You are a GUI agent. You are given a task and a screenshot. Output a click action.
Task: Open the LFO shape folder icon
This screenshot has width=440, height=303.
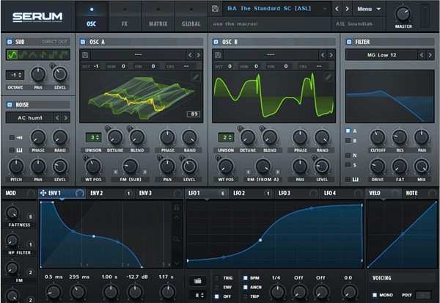197,280
